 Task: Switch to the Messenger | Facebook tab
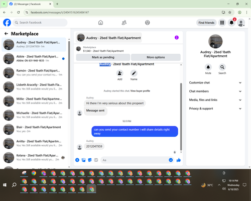31,4
